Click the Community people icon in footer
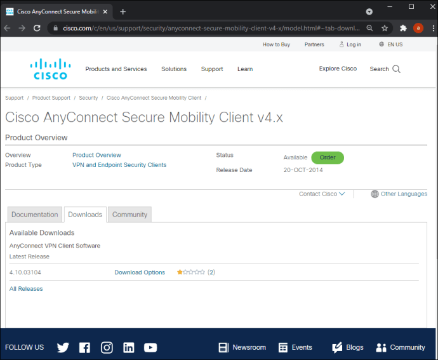 pyautogui.click(x=381, y=347)
